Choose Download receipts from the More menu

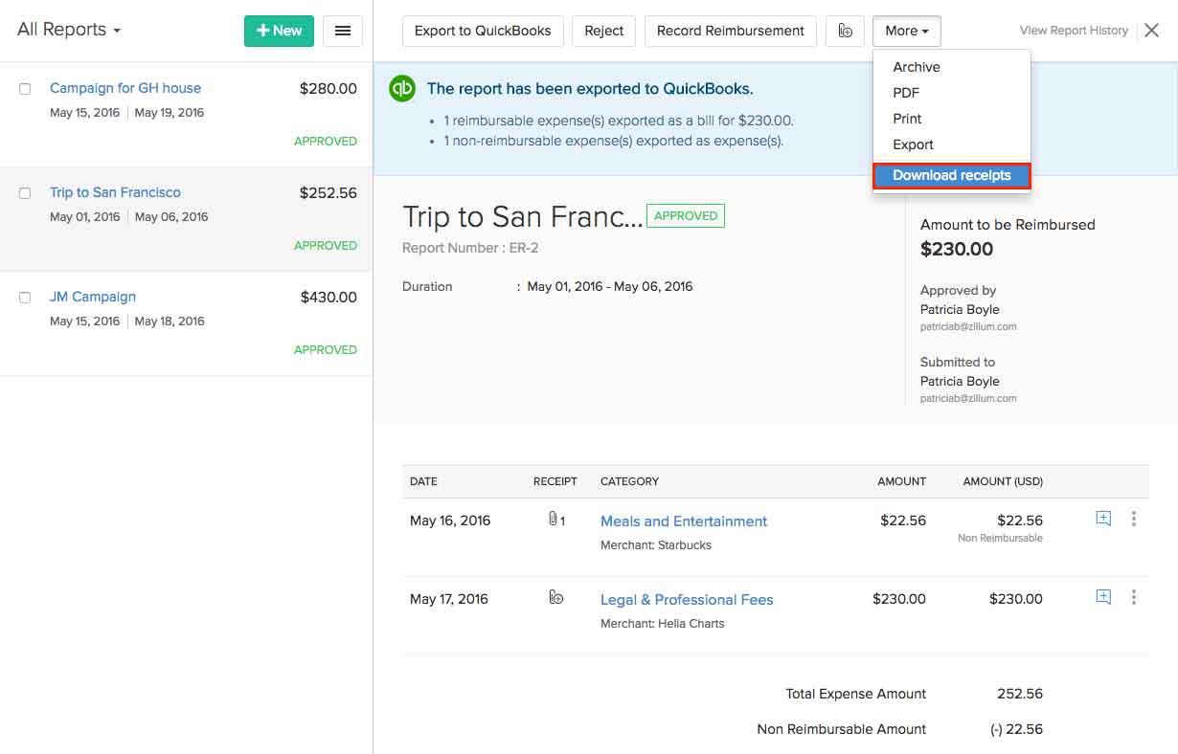951,175
